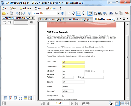This screenshot has width=131, height=106.
Task: Click the swap arrows toolbar icon
Action: pyautogui.click(x=116, y=13)
